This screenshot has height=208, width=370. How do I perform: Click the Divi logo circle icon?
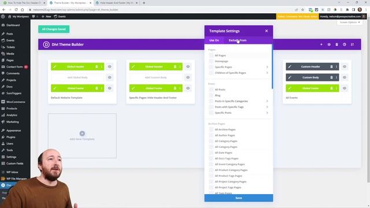(46, 44)
